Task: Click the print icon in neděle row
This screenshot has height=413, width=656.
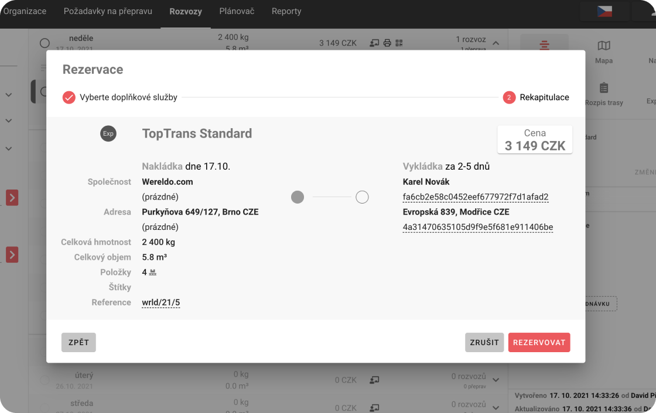Action: pos(387,43)
